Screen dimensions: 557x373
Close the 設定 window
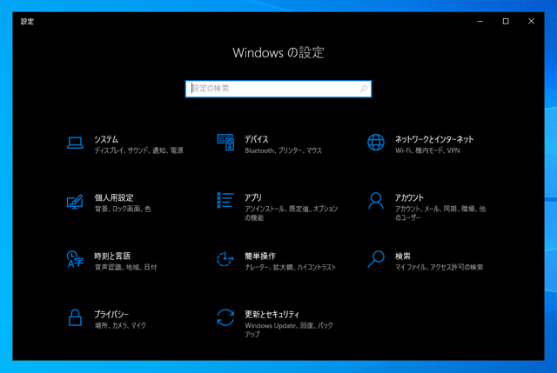coord(531,21)
